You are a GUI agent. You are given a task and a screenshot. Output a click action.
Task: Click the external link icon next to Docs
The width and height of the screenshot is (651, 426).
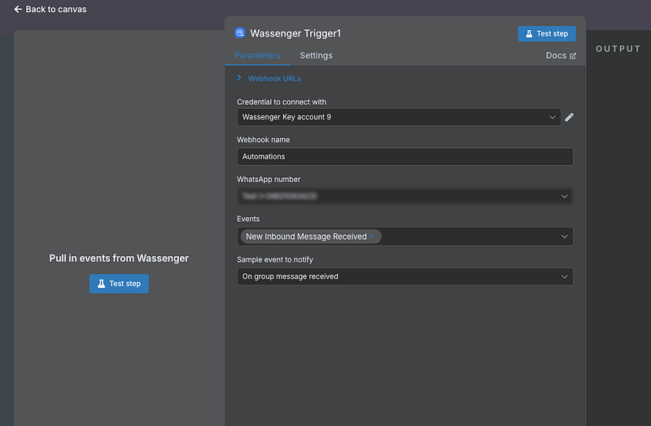[x=573, y=56]
